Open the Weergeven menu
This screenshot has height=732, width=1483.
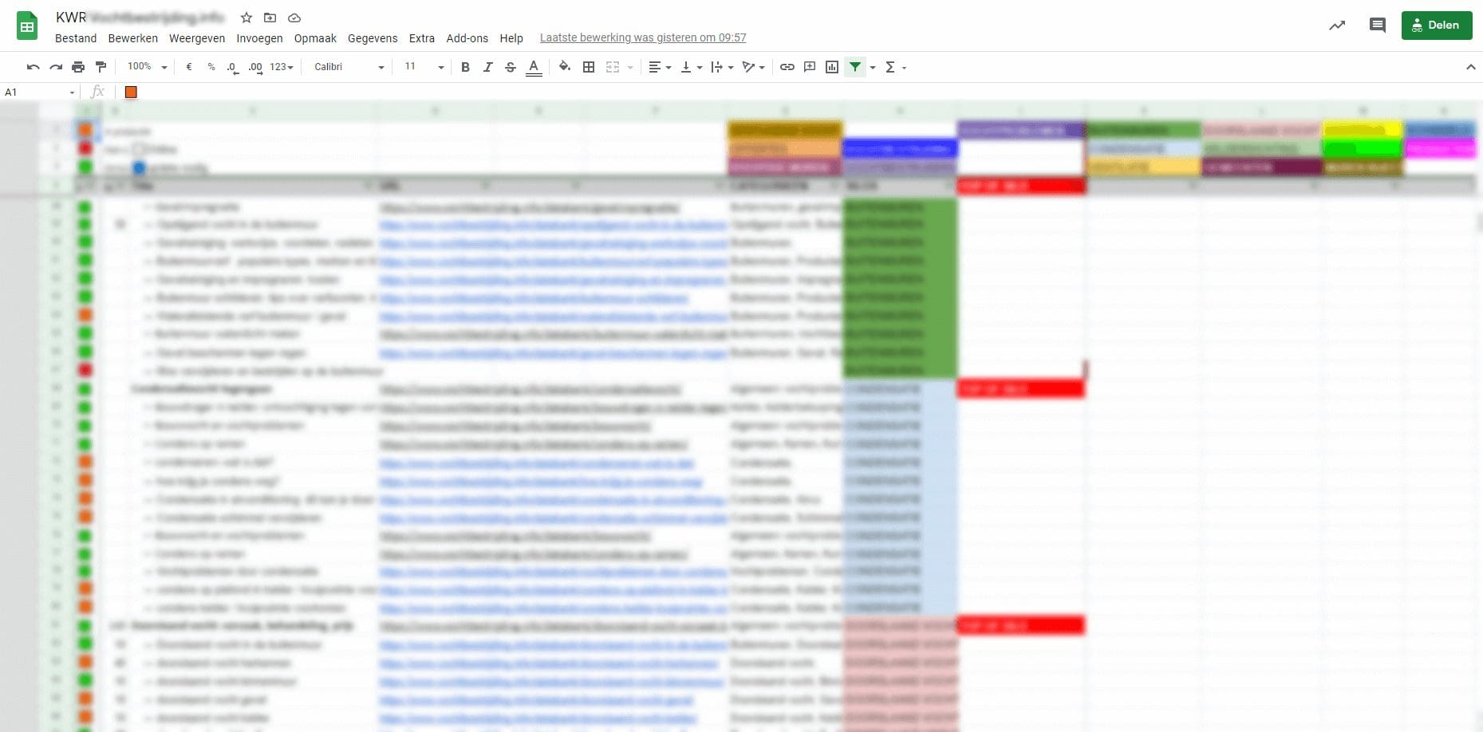[x=197, y=38]
